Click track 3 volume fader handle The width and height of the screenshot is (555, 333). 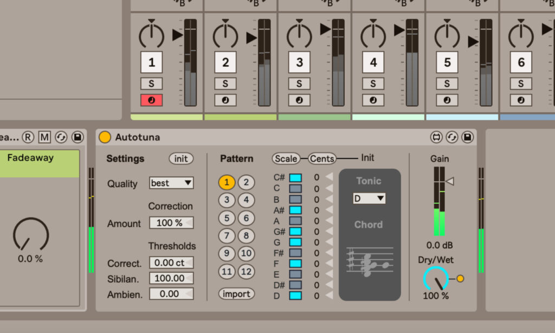(x=325, y=29)
